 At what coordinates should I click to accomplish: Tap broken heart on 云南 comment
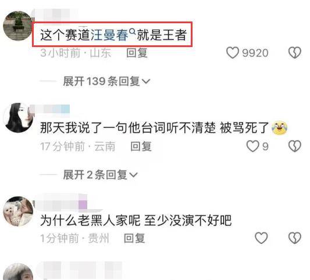tap(294, 146)
